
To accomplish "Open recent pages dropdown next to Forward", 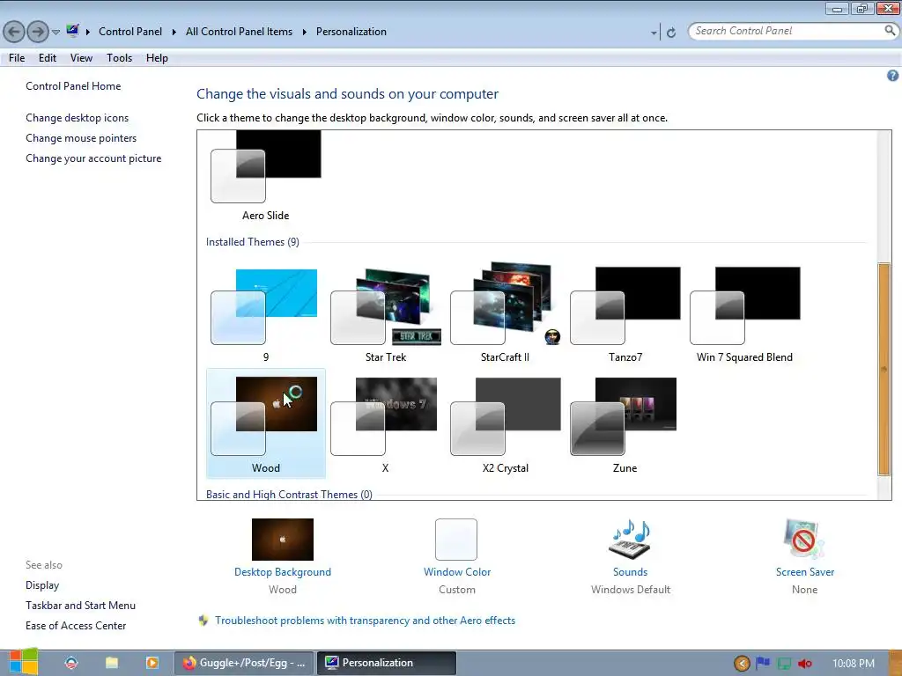I will (55, 33).
